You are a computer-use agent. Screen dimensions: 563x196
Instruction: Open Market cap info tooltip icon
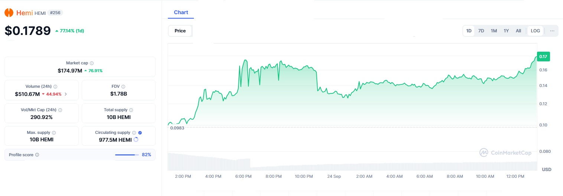click(92, 63)
